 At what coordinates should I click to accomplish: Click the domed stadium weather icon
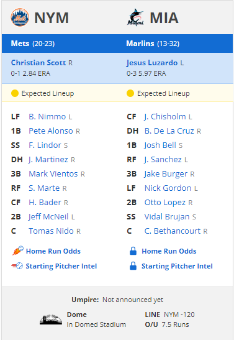pyautogui.click(x=51, y=319)
